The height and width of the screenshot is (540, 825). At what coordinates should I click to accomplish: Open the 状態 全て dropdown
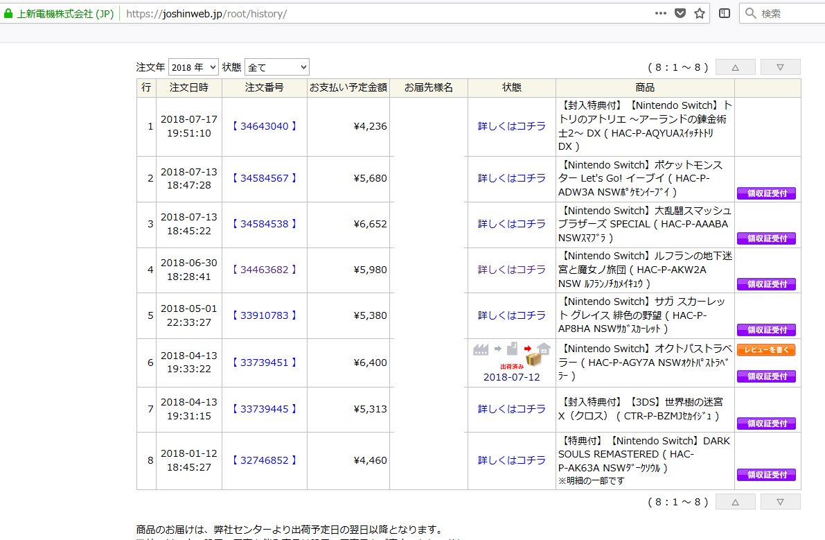[277, 67]
